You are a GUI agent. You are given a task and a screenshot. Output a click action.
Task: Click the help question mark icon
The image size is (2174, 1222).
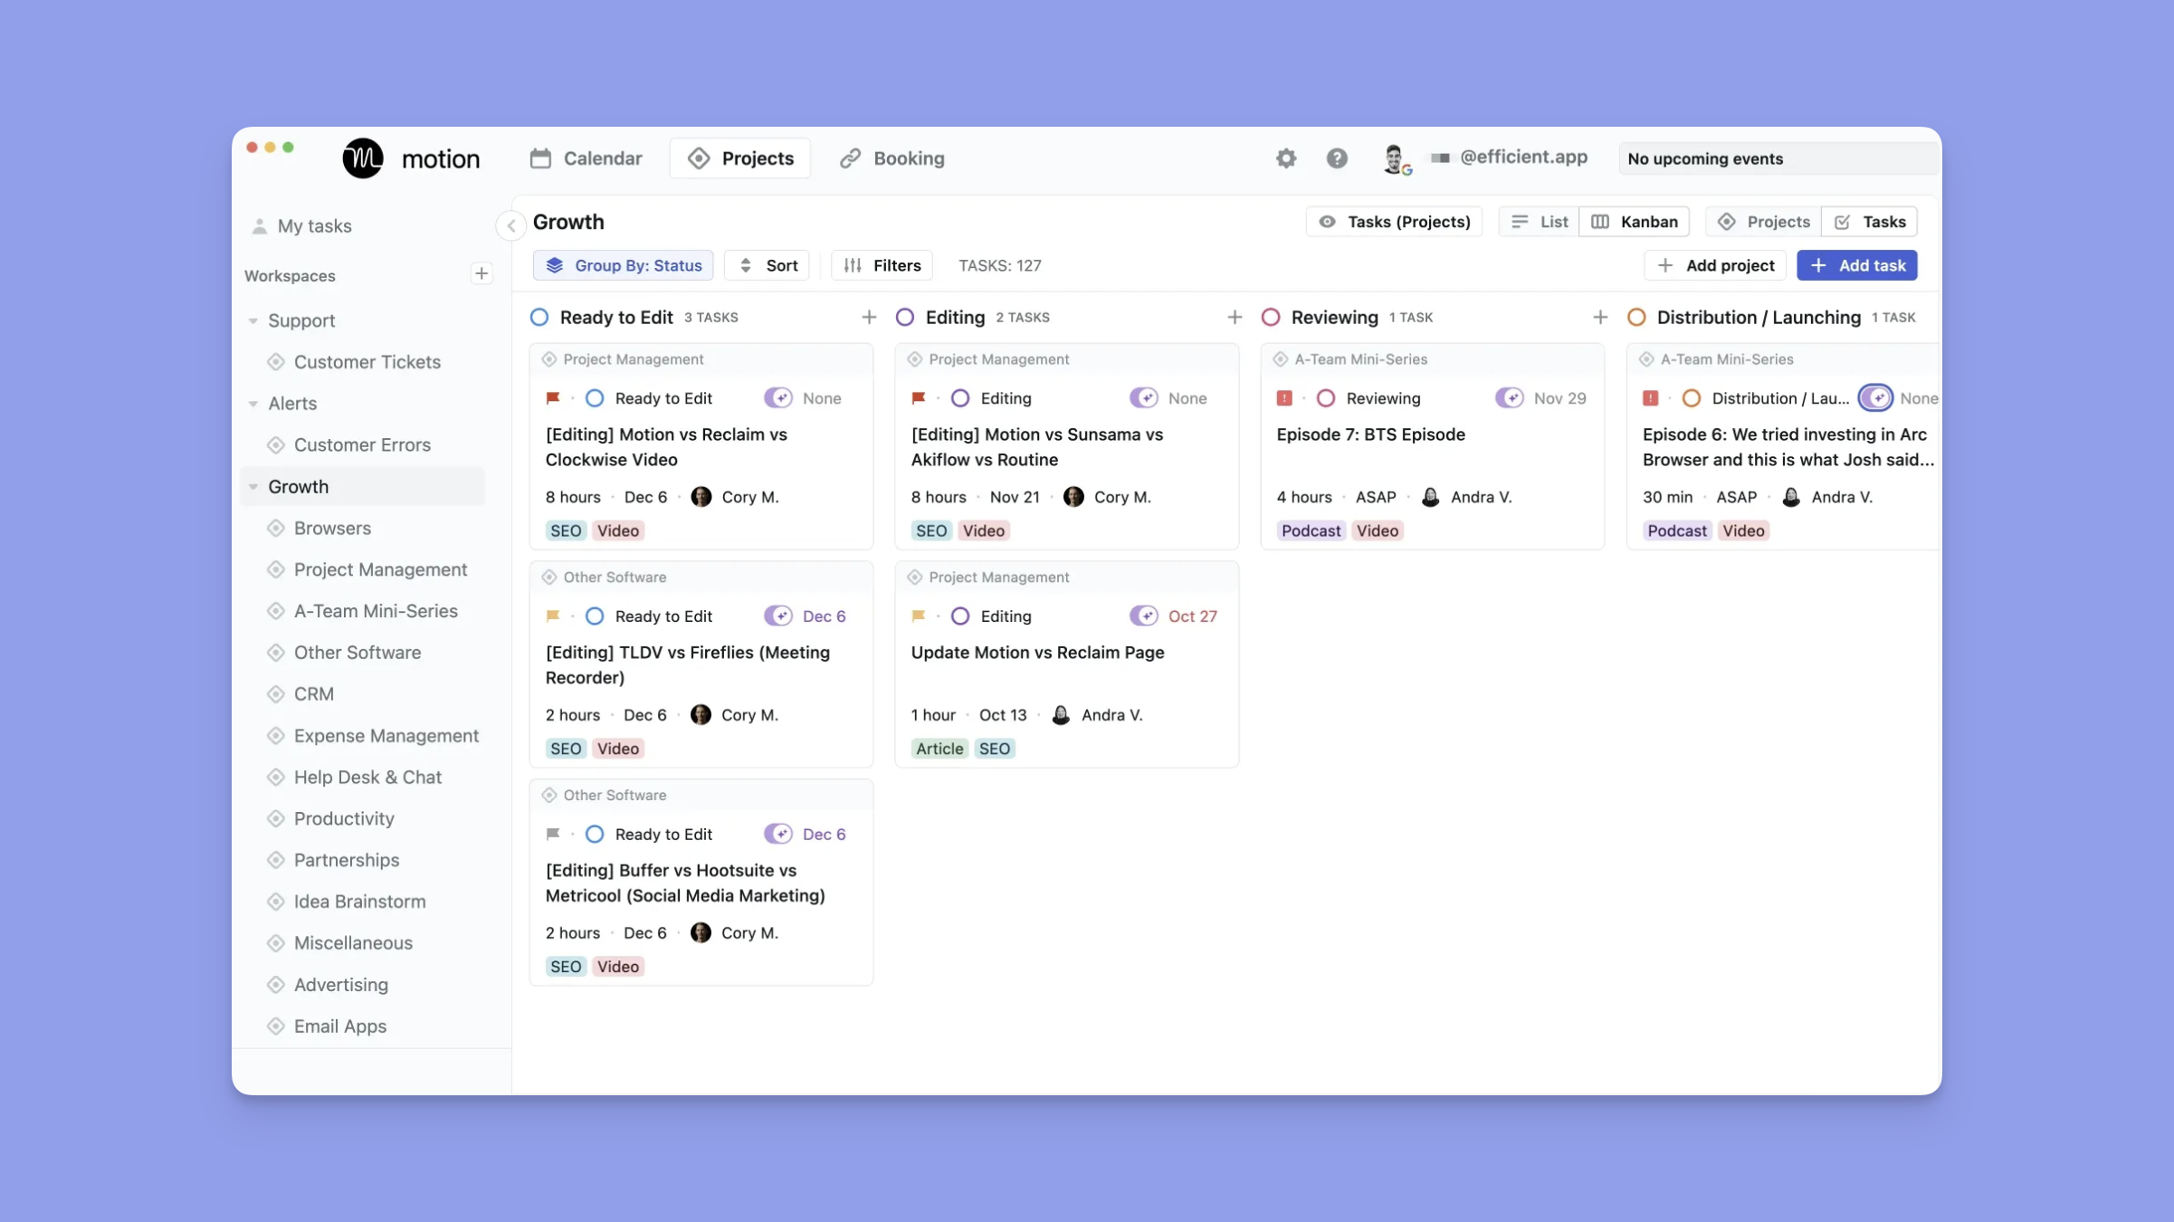click(1336, 158)
